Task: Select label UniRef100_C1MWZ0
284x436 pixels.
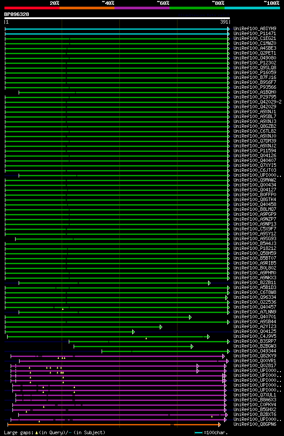Action: coord(255,44)
